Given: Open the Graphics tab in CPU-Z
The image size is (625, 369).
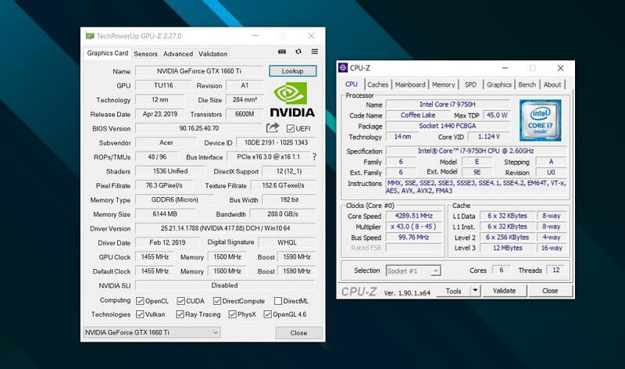Looking at the screenshot, I should [499, 84].
